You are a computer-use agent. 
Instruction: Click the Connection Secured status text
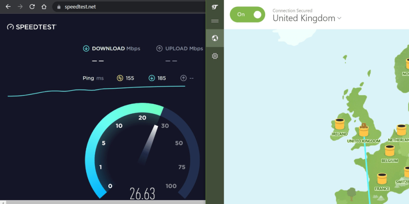pos(292,11)
